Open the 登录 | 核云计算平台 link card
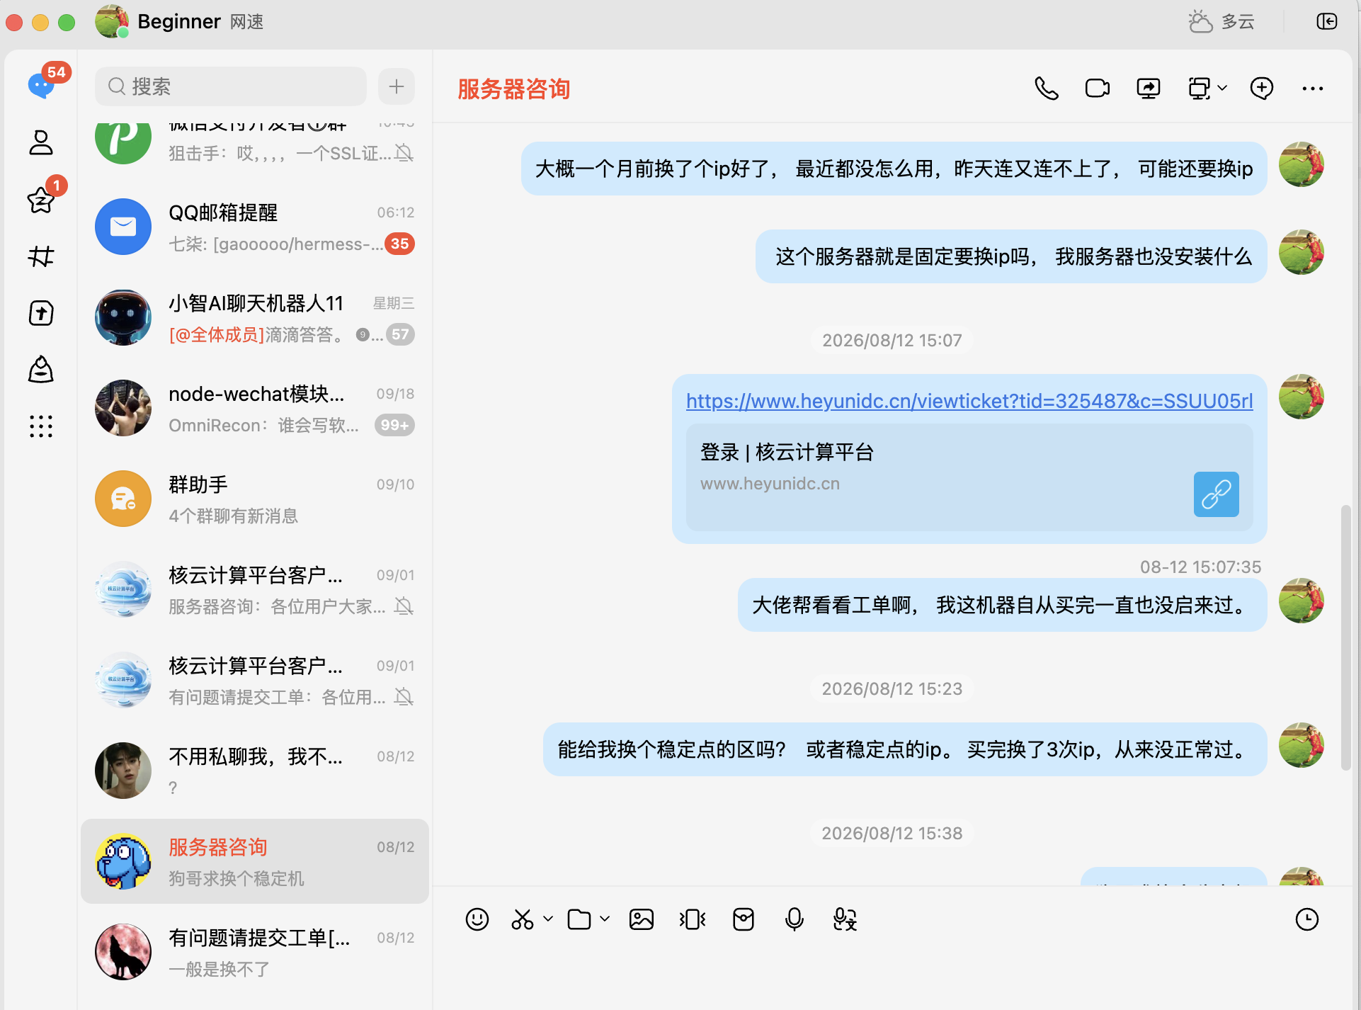The image size is (1361, 1010). (x=969, y=477)
